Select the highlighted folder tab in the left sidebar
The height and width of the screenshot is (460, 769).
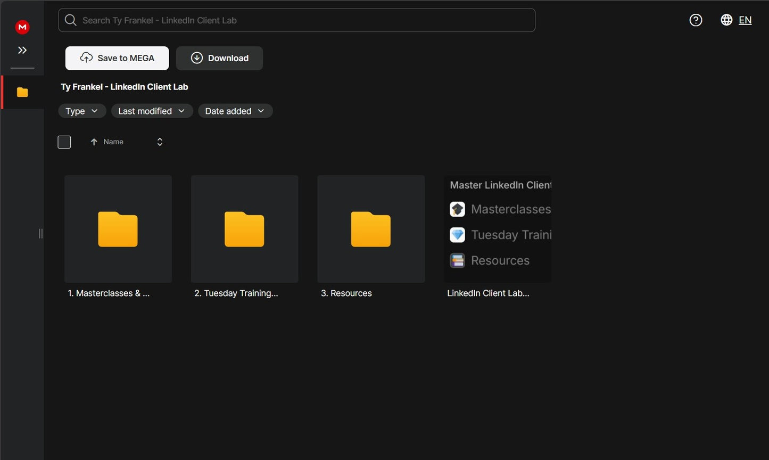22,92
